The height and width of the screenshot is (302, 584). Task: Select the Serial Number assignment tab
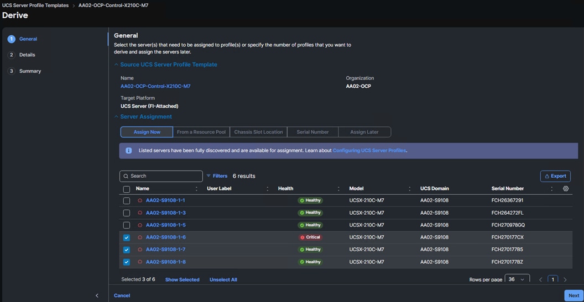pyautogui.click(x=313, y=132)
